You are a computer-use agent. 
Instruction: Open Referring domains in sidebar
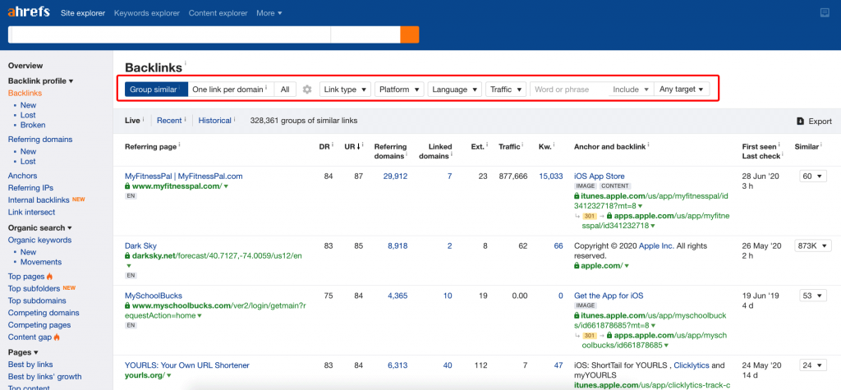[x=40, y=140]
